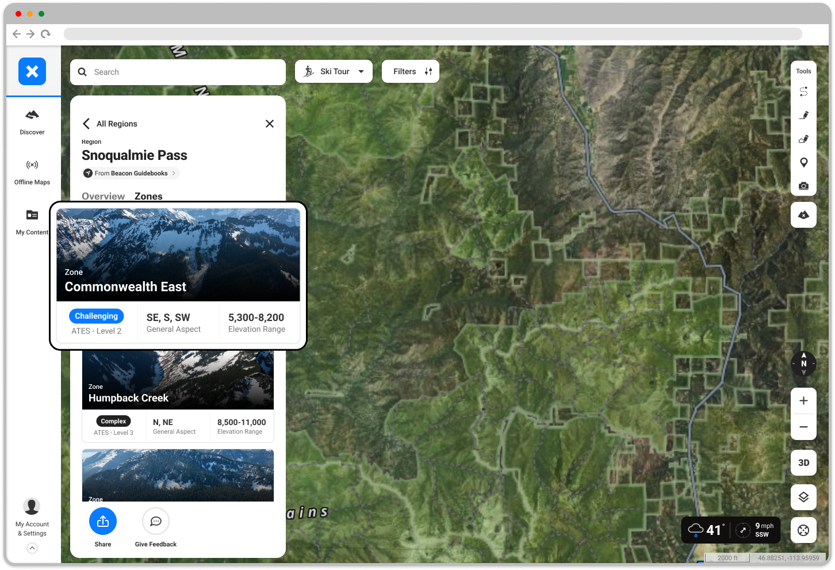835x570 pixels.
Task: Open My Account & Settings avatar
Action: 32,506
